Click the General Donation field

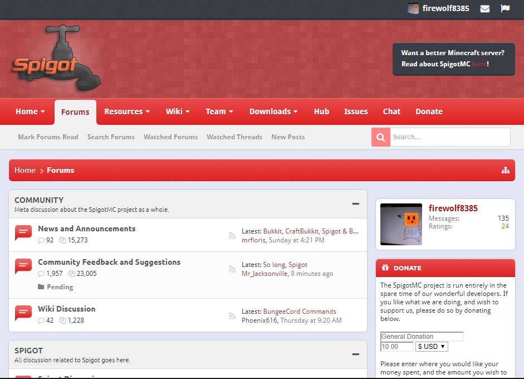pos(422,337)
